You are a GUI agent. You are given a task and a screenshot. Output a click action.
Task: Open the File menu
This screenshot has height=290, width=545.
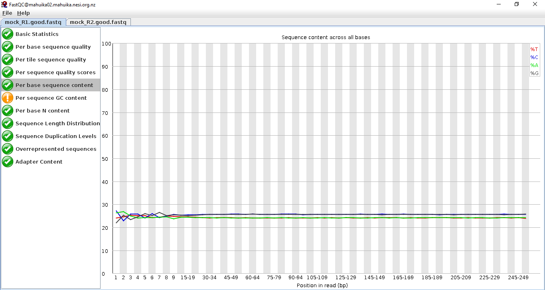click(7, 13)
